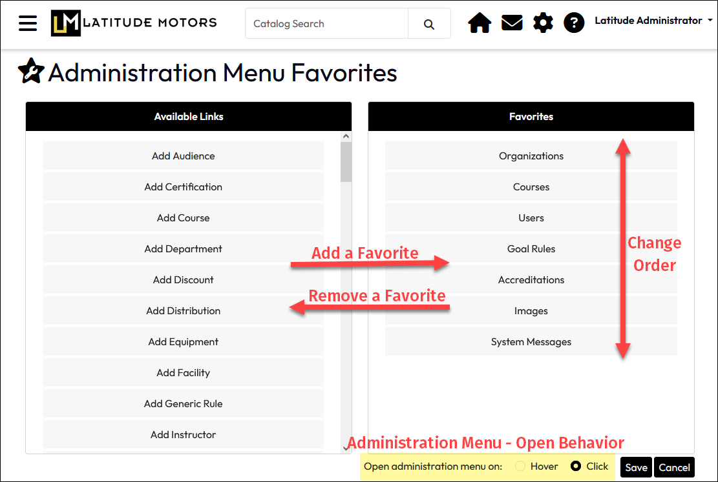This screenshot has height=482, width=718.
Task: Select the Hover radio option
Action: 520,466
